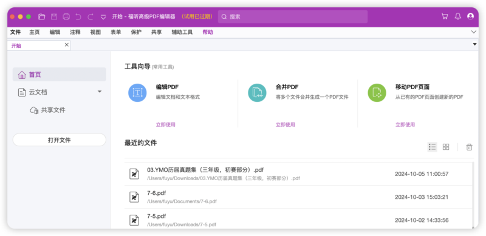Open the 7-6.pdf recent file

point(299,197)
